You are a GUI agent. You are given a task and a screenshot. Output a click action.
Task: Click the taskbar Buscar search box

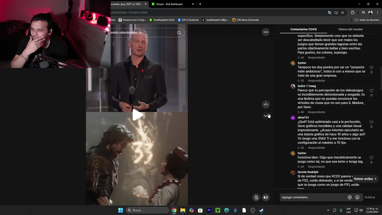[148, 210]
